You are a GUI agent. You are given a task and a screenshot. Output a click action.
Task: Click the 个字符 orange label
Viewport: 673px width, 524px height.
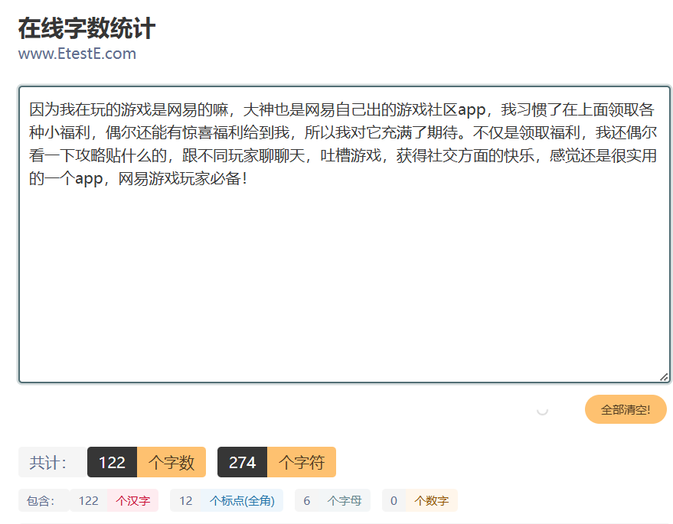(302, 462)
